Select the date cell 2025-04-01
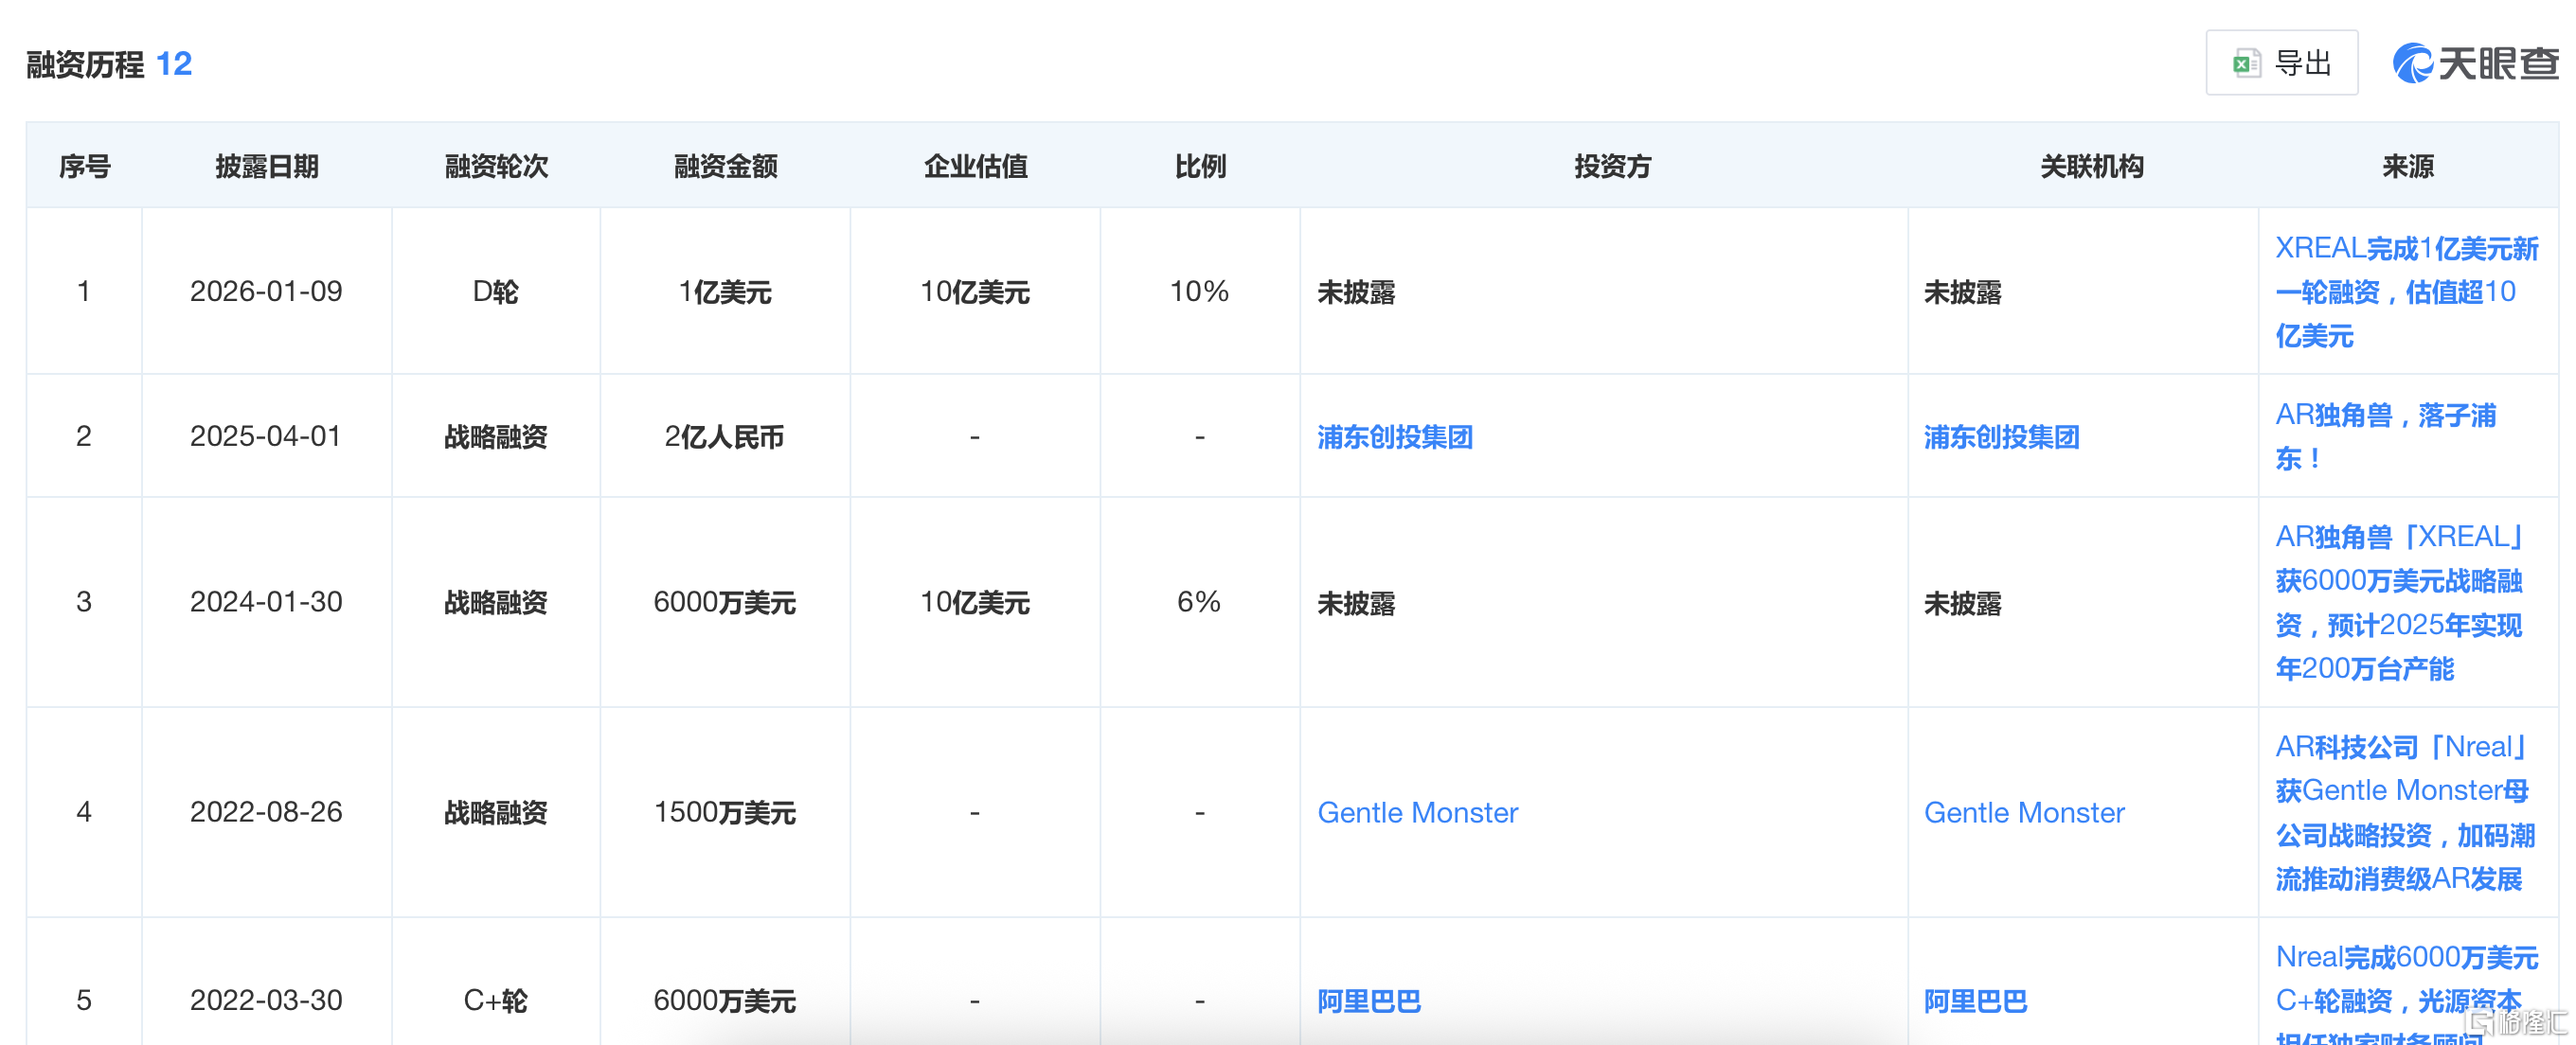The height and width of the screenshot is (1045, 2576). point(266,436)
